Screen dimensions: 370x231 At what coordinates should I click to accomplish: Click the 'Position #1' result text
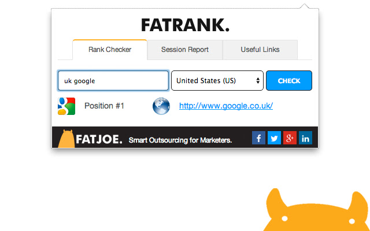coord(104,106)
